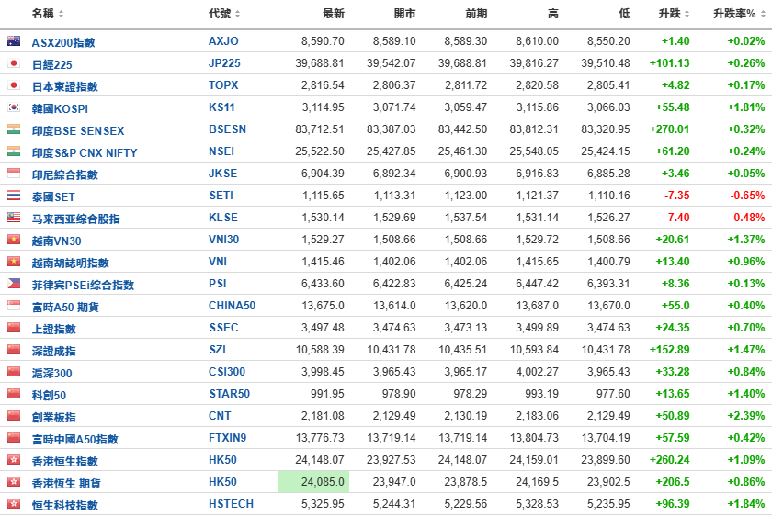The width and height of the screenshot is (772, 516).
Task: Click the STAR50 ticker symbol
Action: pos(230,394)
